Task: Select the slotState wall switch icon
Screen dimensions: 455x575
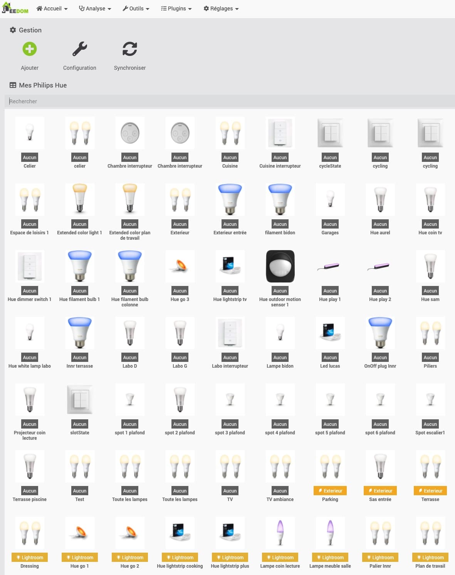Action: point(80,400)
